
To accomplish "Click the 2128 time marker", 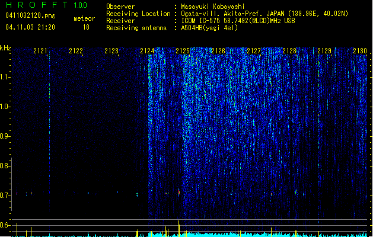I will 289,50.
